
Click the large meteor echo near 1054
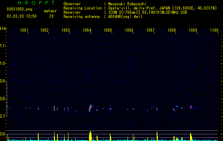pyautogui.click(x=90, y=108)
